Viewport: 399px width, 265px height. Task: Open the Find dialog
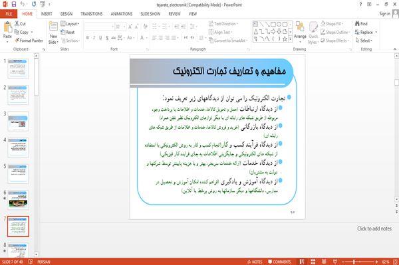361,24
